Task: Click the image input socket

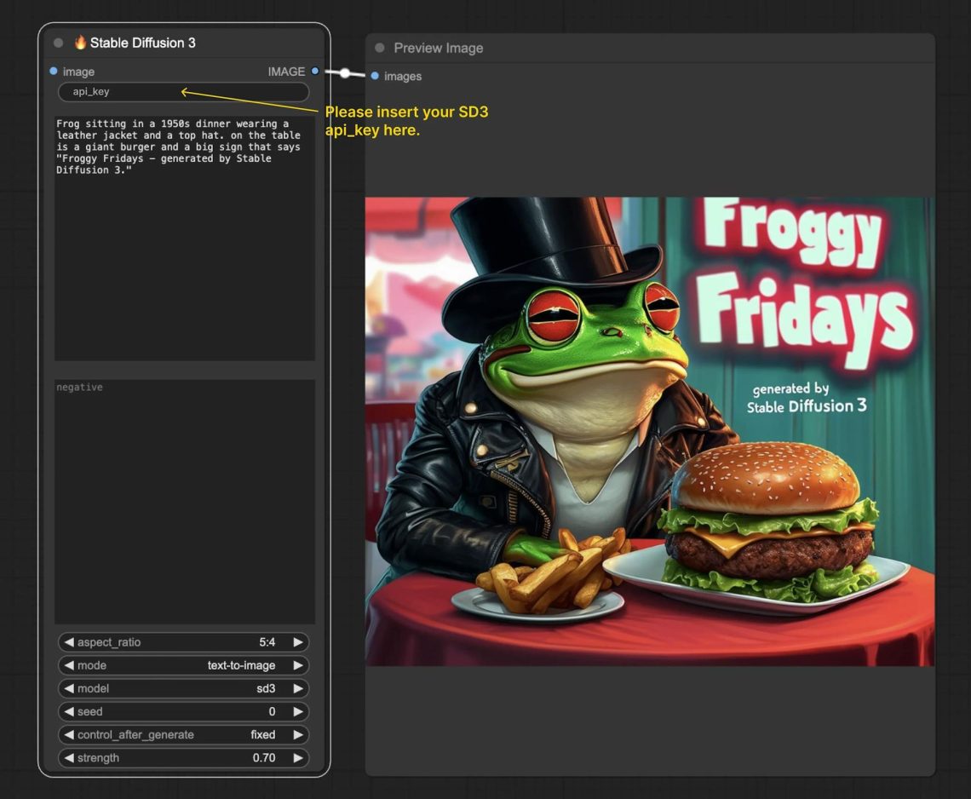Action: (x=54, y=72)
